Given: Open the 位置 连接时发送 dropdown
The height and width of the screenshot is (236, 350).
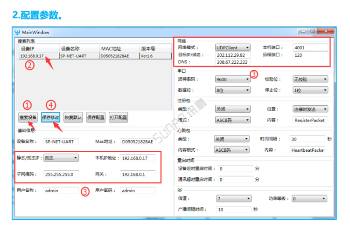Looking at the screenshot, I should coord(310,109).
